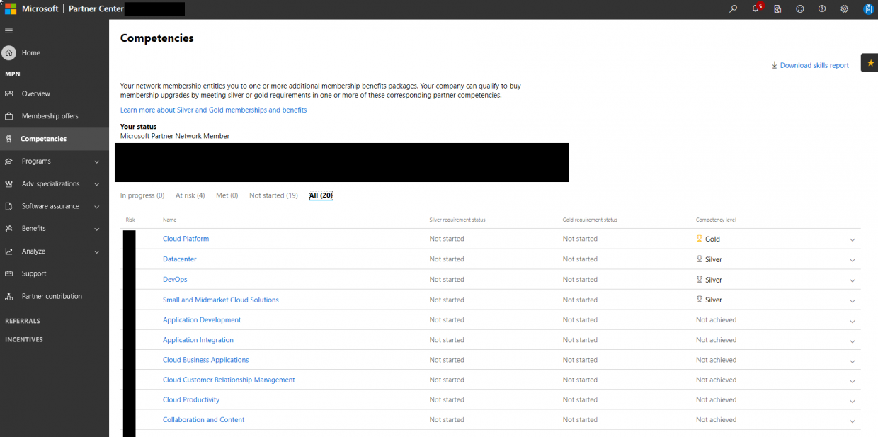
Task: Select the All (20) filter tab
Action: 321,195
